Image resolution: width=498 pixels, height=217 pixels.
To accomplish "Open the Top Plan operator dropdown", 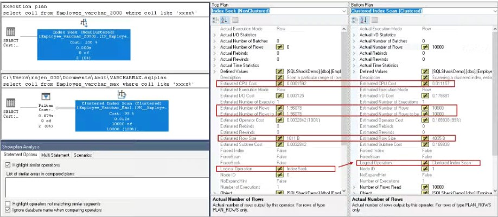I will pos(344,11).
